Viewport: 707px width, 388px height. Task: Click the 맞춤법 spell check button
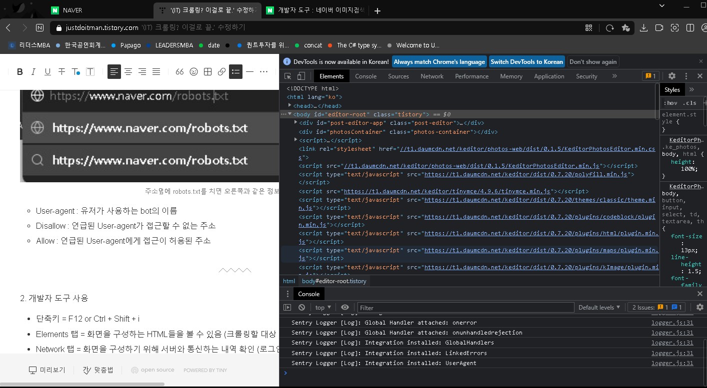(98, 370)
